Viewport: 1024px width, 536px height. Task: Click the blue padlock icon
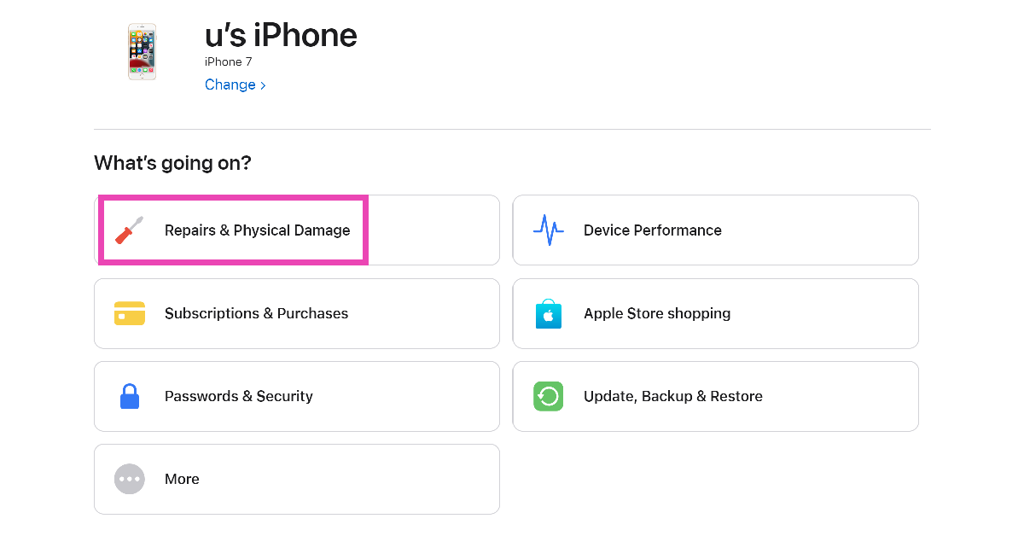(129, 396)
